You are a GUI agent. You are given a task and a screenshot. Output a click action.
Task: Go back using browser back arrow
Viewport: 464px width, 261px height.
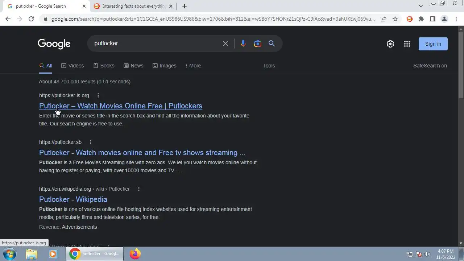coord(8,19)
